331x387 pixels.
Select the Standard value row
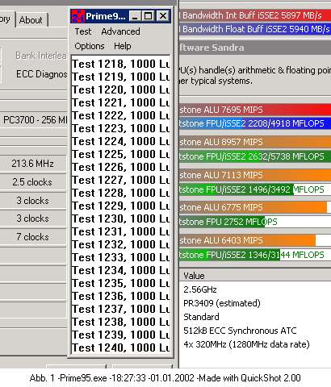pyautogui.click(x=201, y=317)
